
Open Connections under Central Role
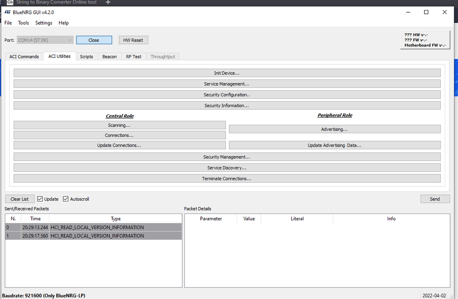click(x=120, y=135)
